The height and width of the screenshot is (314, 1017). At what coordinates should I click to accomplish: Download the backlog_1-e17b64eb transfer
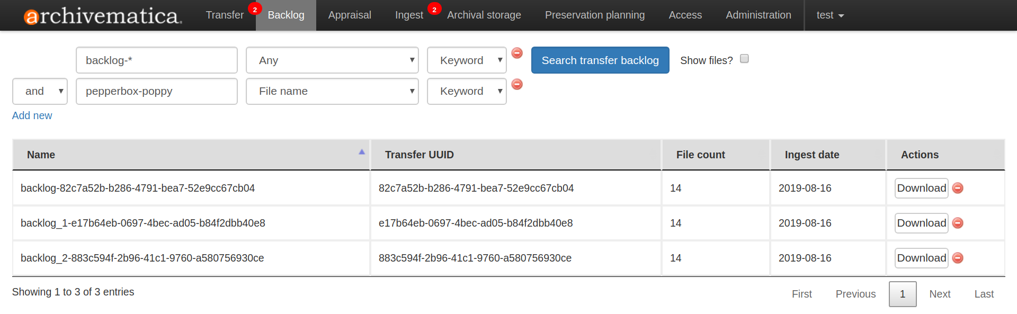coord(921,223)
